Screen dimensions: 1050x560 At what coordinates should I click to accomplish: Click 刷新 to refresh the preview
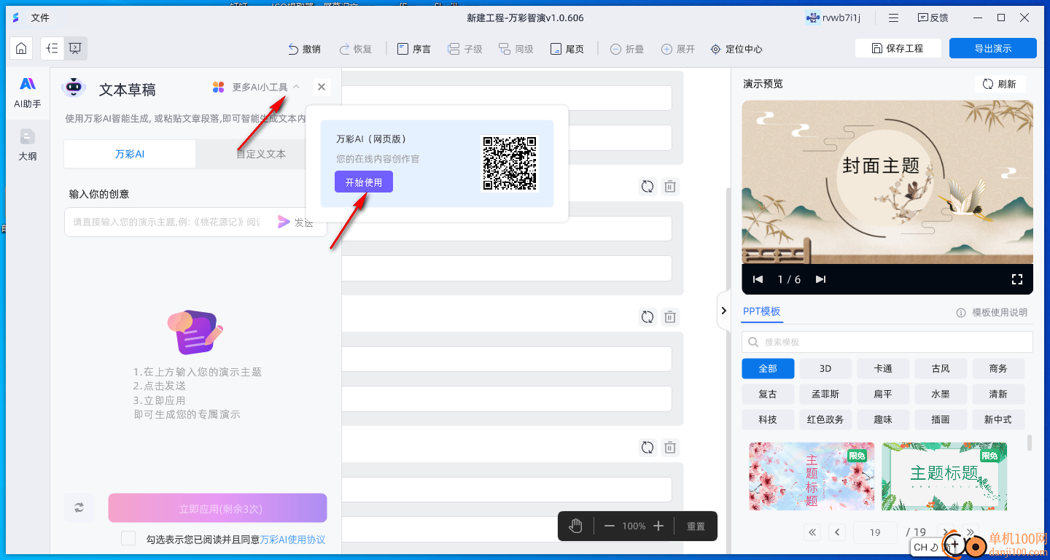[x=1000, y=84]
